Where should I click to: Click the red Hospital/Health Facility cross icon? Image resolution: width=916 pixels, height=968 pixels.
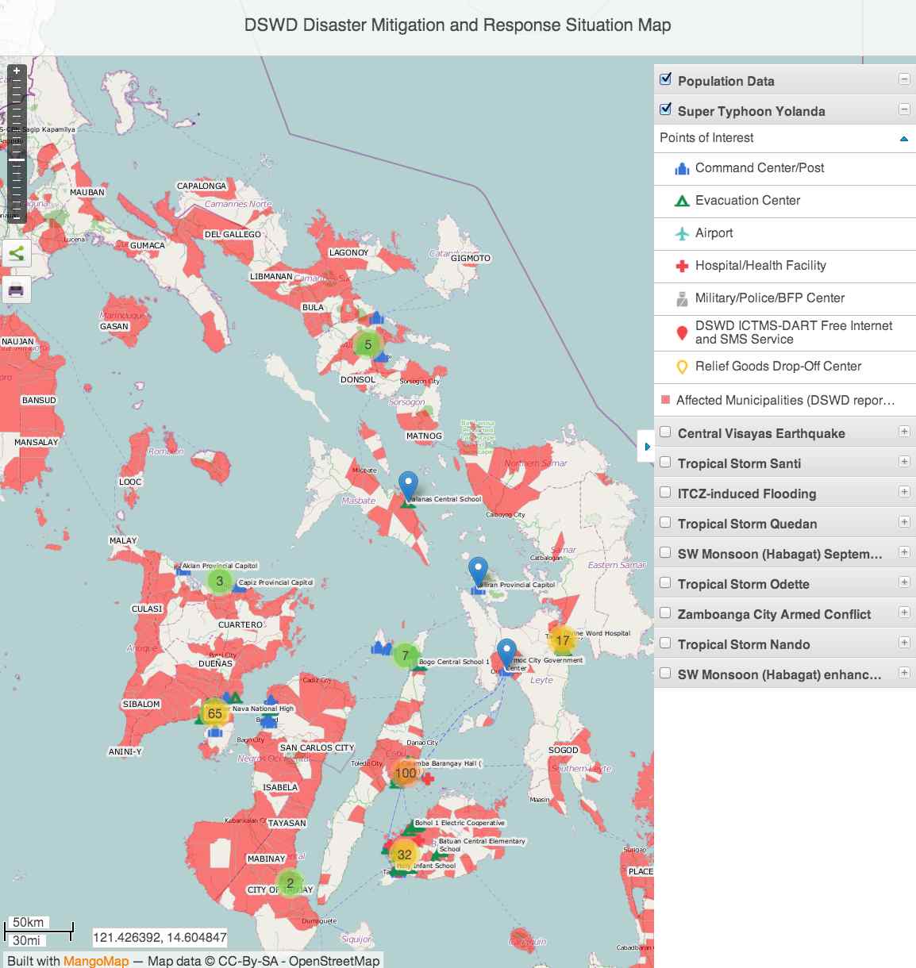pyautogui.click(x=681, y=266)
